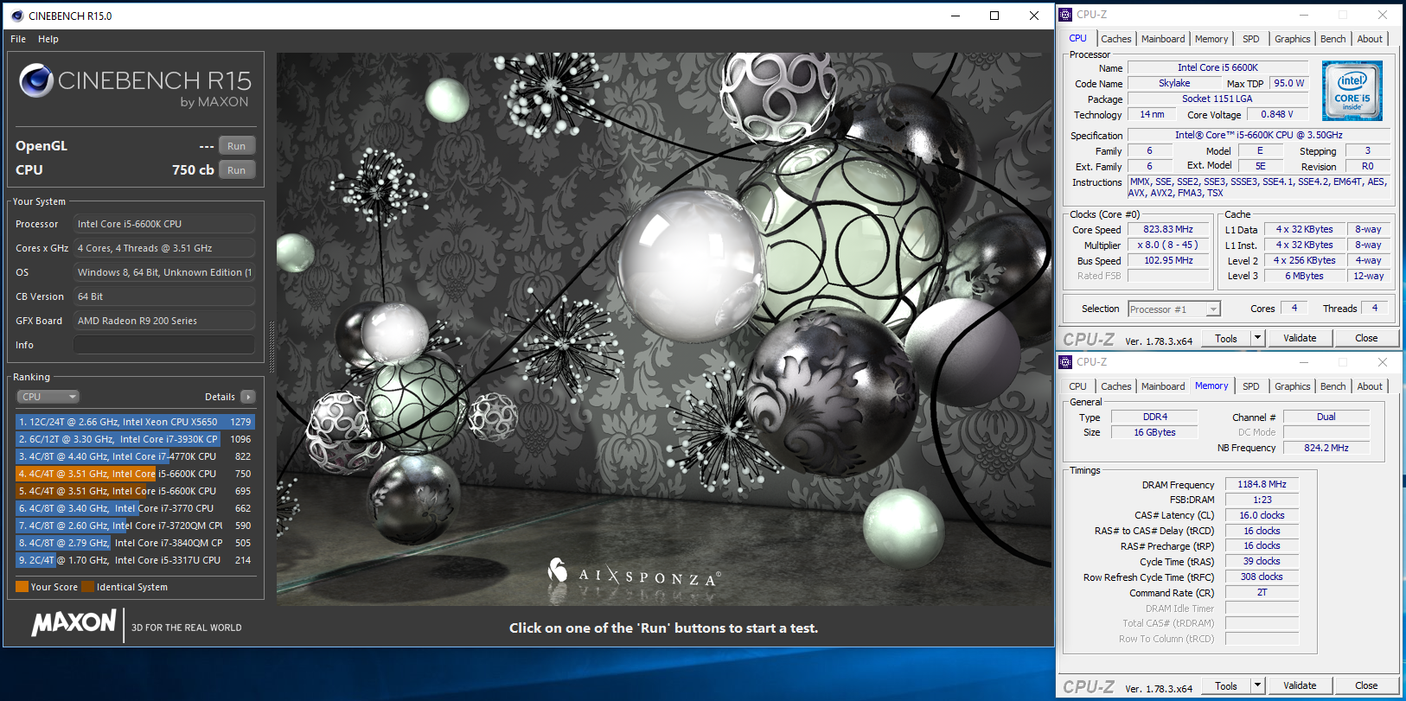This screenshot has height=701, width=1406.
Task: Click Close button in top CPU-Z
Action: click(1366, 338)
